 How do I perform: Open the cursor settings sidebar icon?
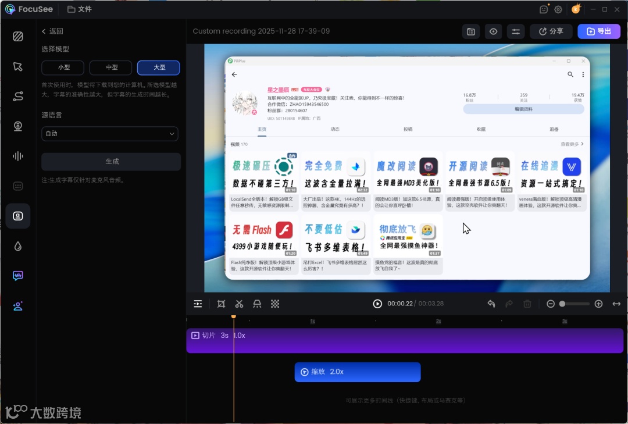17,66
